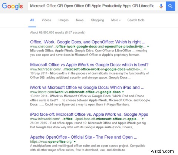Select the All results tab
Viewport: 178px width, 155px height.
(32, 20)
